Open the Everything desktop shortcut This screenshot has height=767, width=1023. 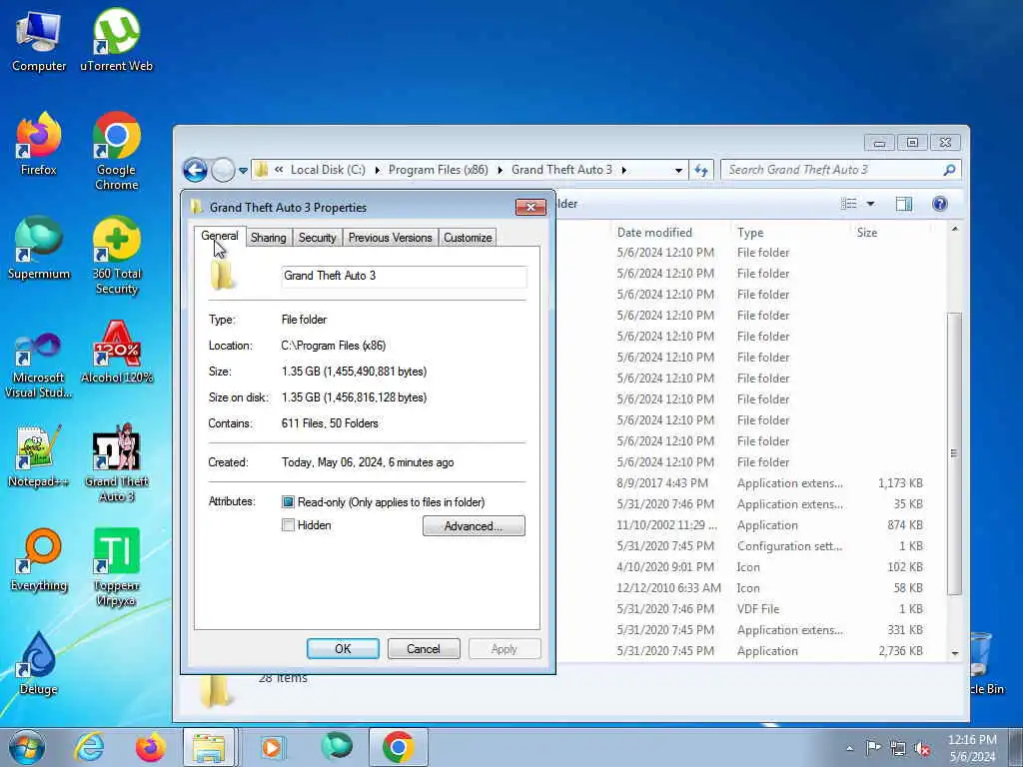point(39,560)
